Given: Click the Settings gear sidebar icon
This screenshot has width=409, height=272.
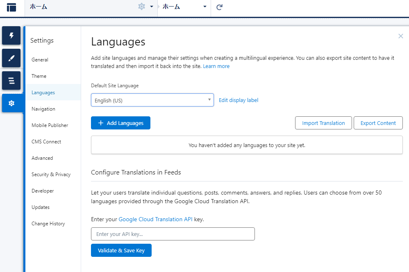Looking at the screenshot, I should (x=11, y=103).
